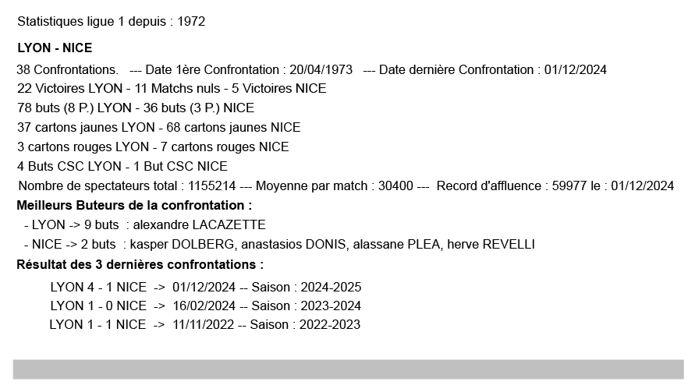
Task: Click the LYON - NICE heading
Action: click(x=55, y=48)
